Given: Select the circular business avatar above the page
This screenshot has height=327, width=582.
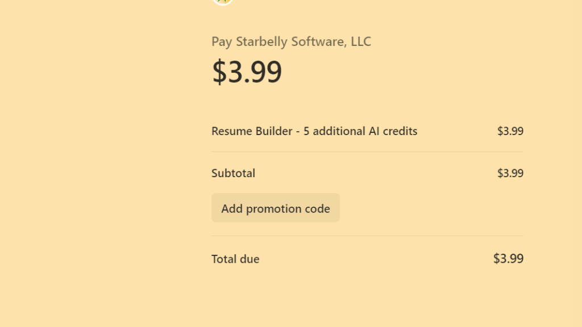Looking at the screenshot, I should [x=222, y=3].
